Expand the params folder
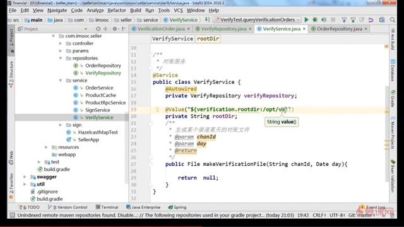The height and width of the screenshot is (227, 404). [61, 51]
